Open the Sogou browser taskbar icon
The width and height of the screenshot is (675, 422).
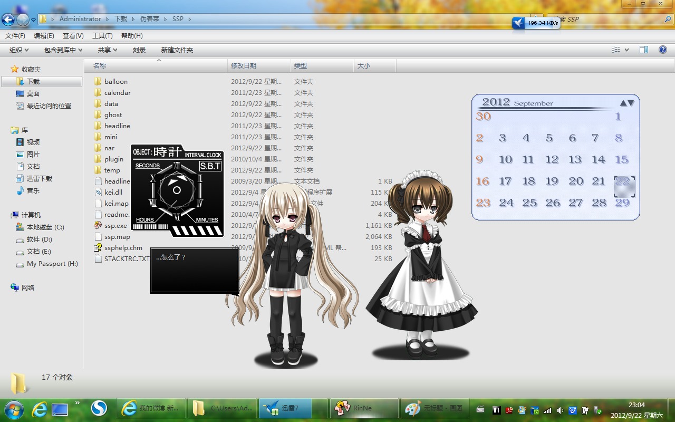[99, 408]
